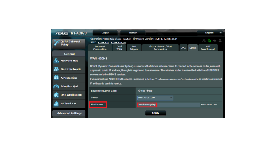Open AiCloud 2.0 menu item

[69, 103]
